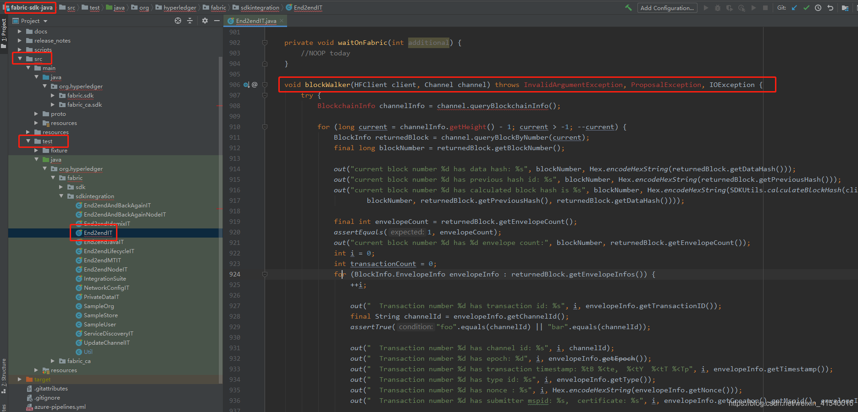The height and width of the screenshot is (412, 858).
Task: Expand the fixture folder
Action: click(x=37, y=150)
